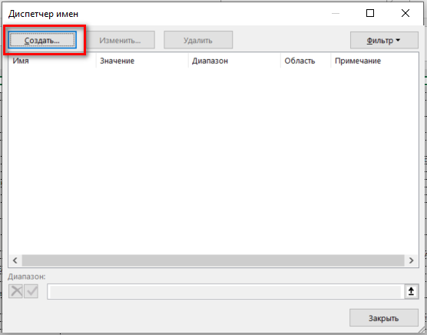The image size is (427, 335).
Task: Click the Диапазон column header
Action: coord(234,61)
